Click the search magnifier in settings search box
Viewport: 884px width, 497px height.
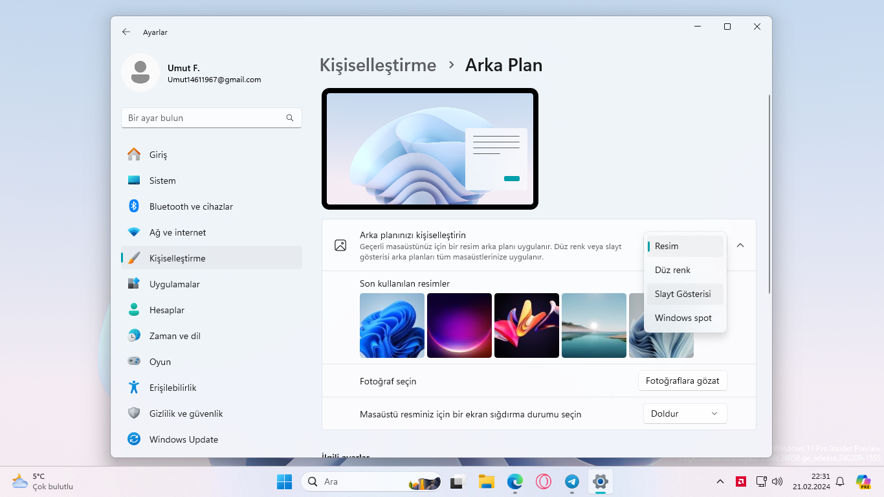pyautogui.click(x=290, y=118)
